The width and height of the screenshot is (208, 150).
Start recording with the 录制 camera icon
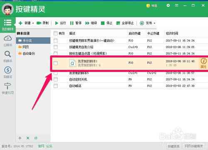[39, 23]
